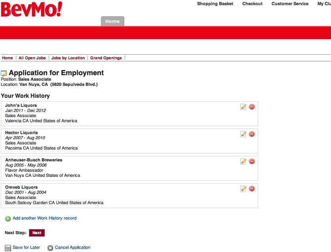The height and width of the screenshot is (252, 331).
Task: Select the Home tab
Action: point(112,21)
